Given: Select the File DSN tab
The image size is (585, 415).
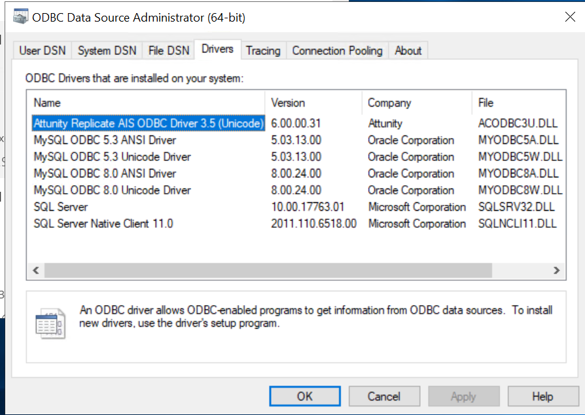Looking at the screenshot, I should [x=169, y=50].
